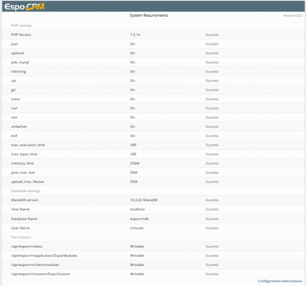
Task: Click the upload_max_filesize setting label
Action: (x=28, y=182)
